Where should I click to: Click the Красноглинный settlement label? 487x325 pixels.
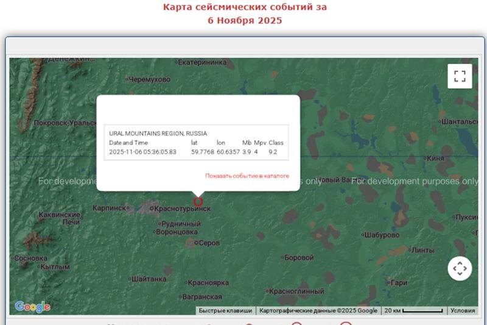296,291
